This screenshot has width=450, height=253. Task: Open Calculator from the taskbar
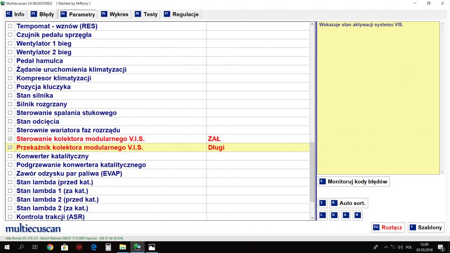tap(108, 247)
